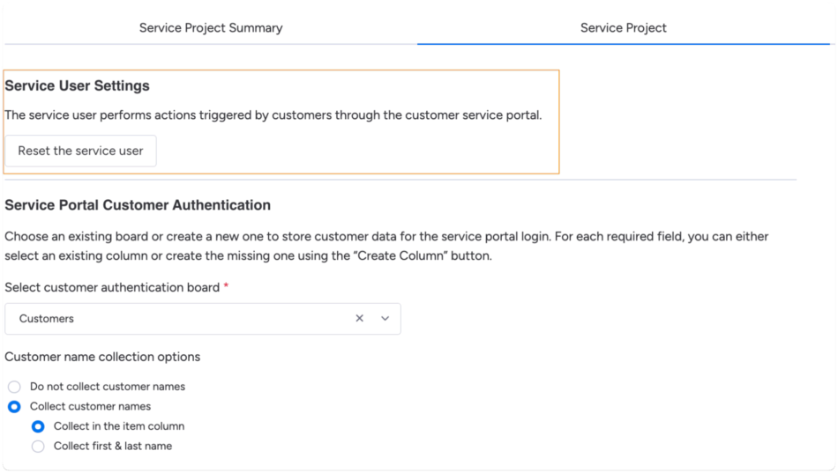
Task: Select the "Do not collect customer names" radio
Action: point(14,387)
